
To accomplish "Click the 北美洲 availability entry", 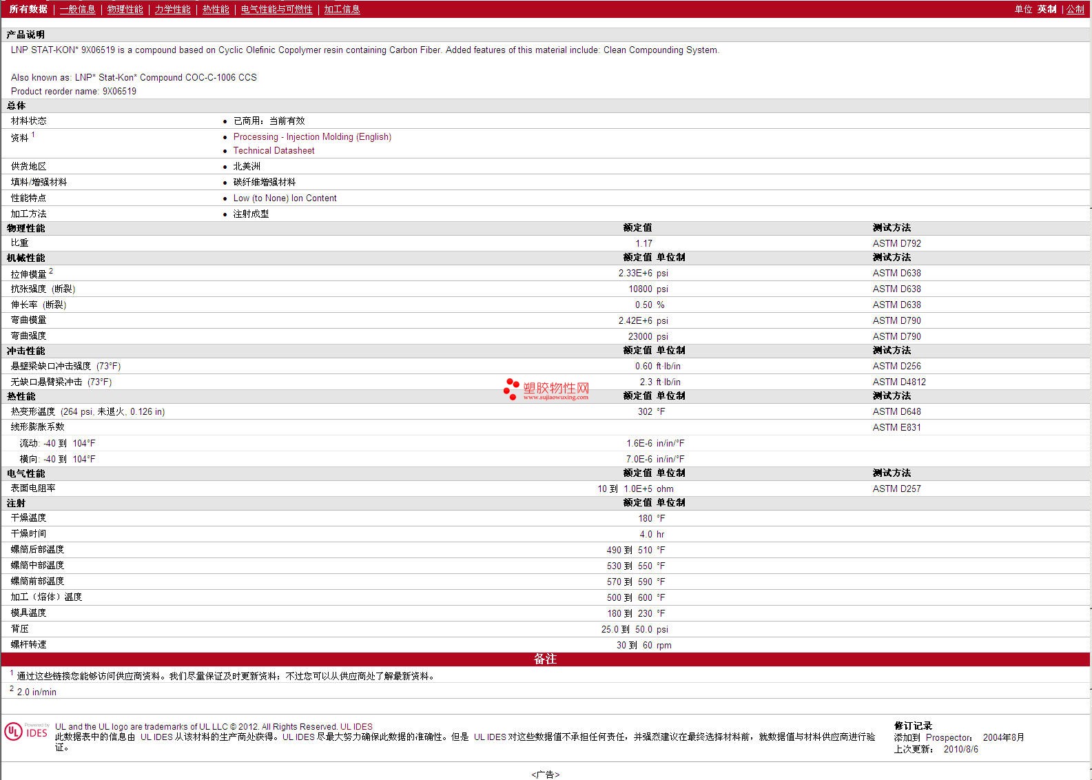I will point(247,166).
